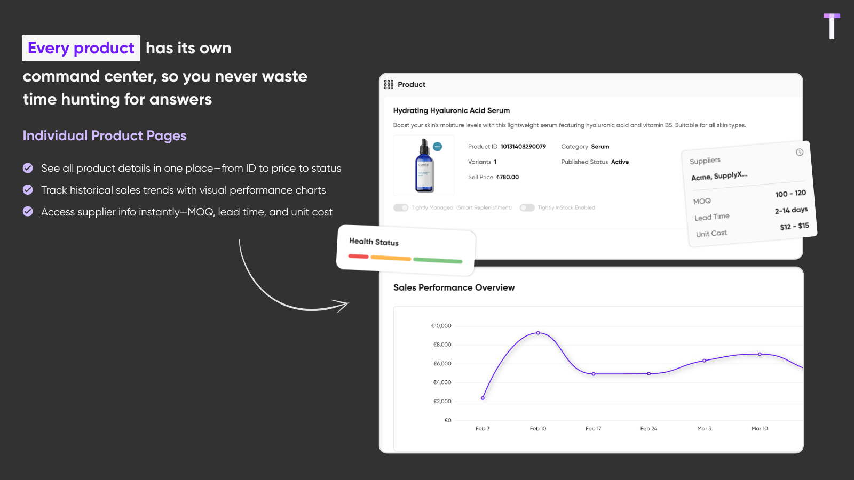
Task: Click the '€8,000' y-axis label
Action: 442,345
